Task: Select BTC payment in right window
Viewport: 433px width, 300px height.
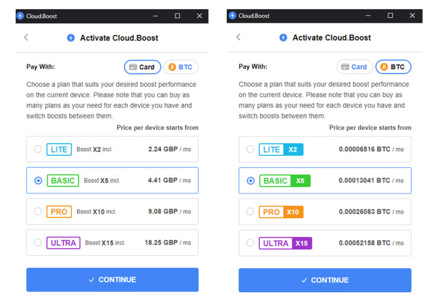Action: pyautogui.click(x=393, y=67)
